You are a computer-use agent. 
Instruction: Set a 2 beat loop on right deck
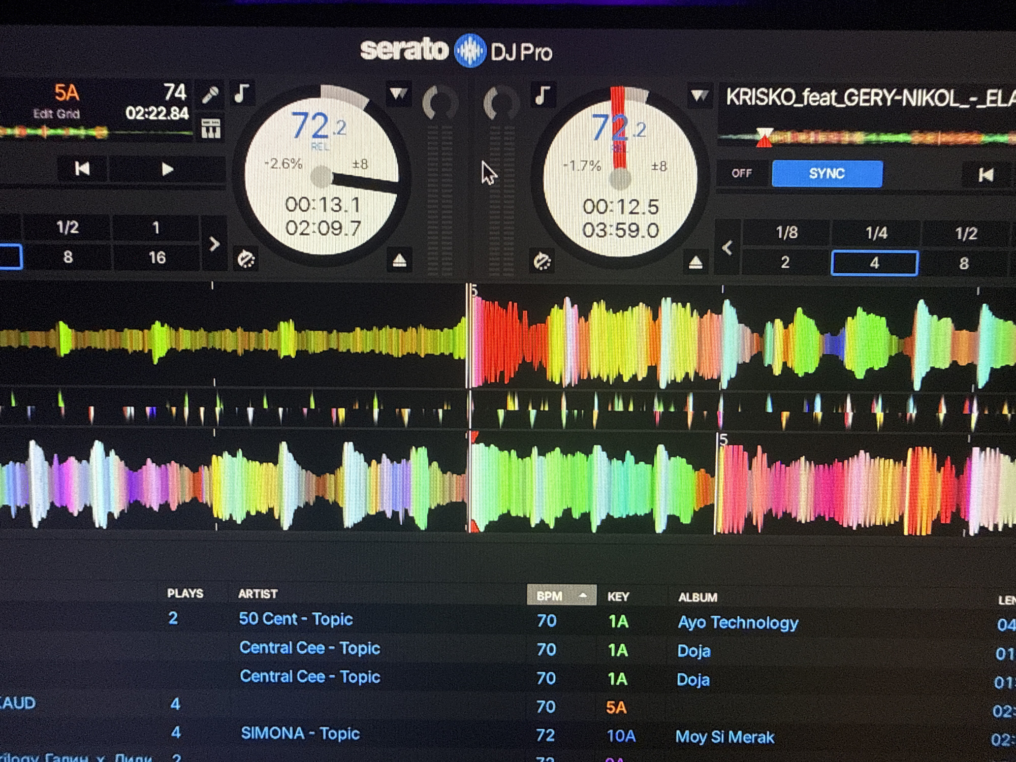785,262
